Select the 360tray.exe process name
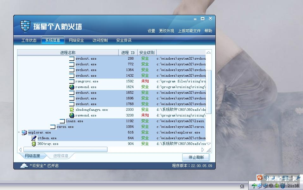Viewport: 303px width, 190px height. pos(48,144)
